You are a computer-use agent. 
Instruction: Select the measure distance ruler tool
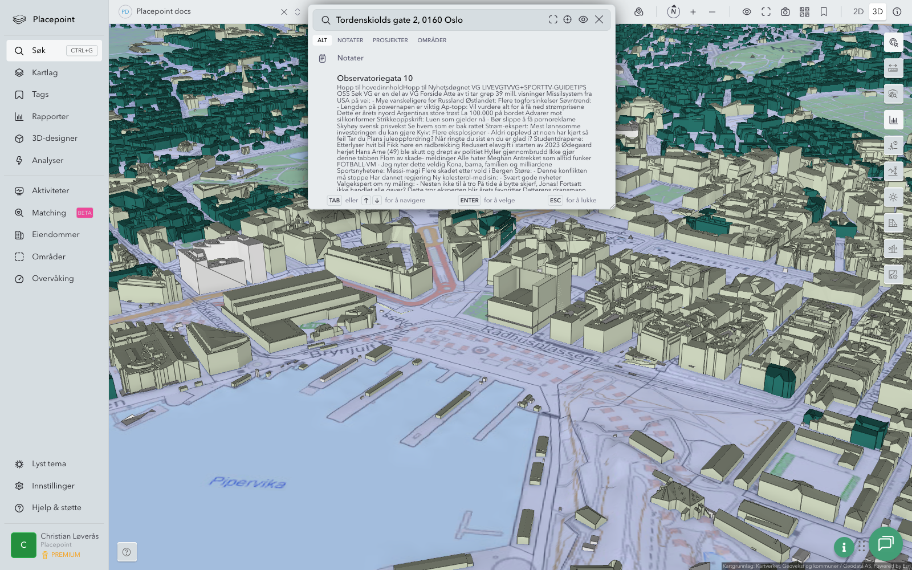(x=893, y=68)
